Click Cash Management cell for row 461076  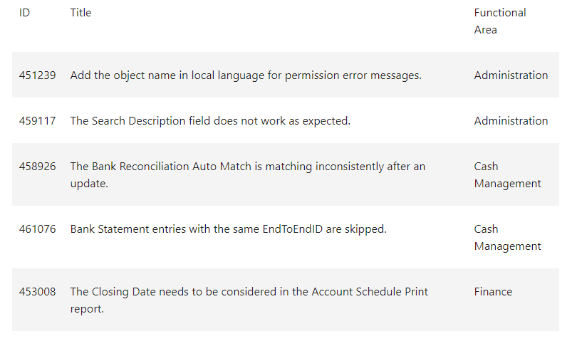[507, 238]
